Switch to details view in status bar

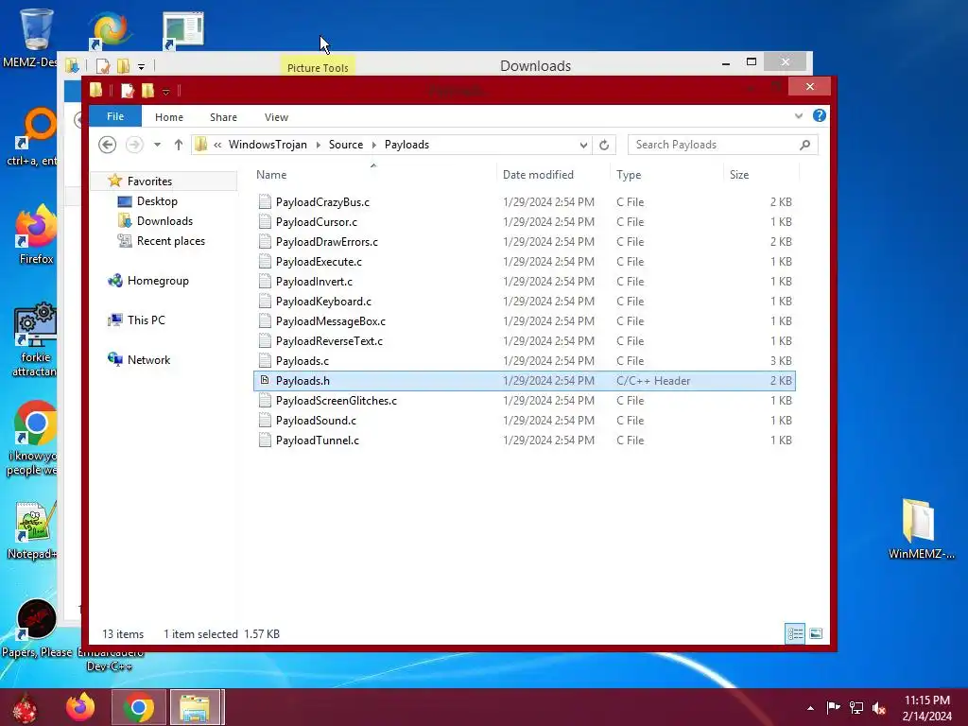point(794,633)
